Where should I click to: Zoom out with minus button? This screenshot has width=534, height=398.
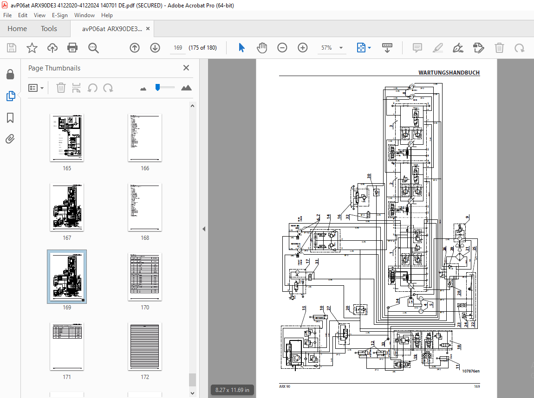point(282,48)
